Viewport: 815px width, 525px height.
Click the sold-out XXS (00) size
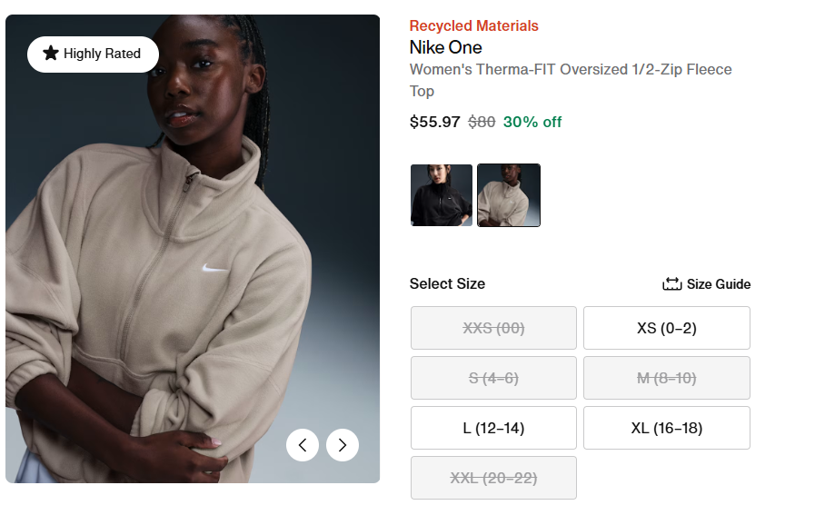(493, 328)
